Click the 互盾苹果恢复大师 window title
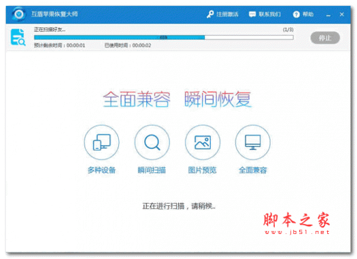This screenshot has width=357, height=259. tap(54, 14)
